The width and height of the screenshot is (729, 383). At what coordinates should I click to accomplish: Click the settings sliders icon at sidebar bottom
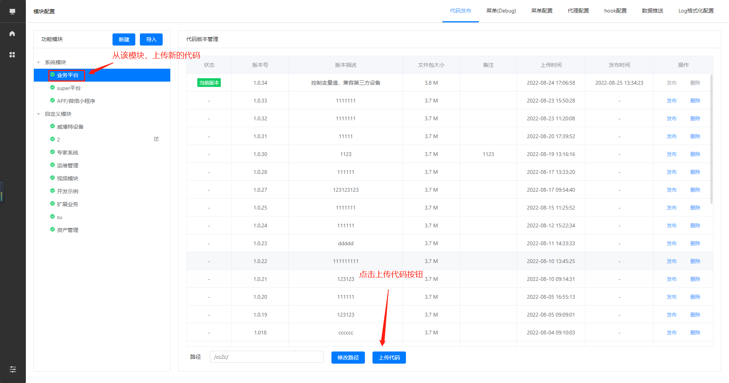13,369
